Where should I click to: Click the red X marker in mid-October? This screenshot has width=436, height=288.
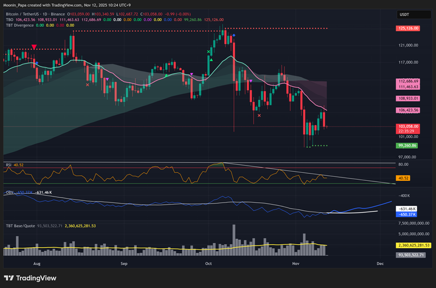[x=259, y=116]
